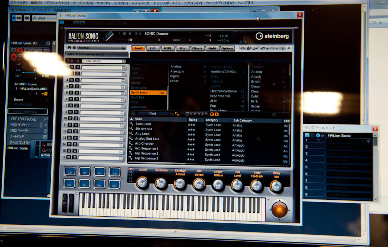Adjust the Cutoff knob
Screen dimensions: 388x247
[x=143, y=182]
